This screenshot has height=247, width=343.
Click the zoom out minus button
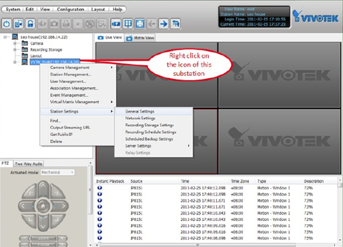(25, 238)
